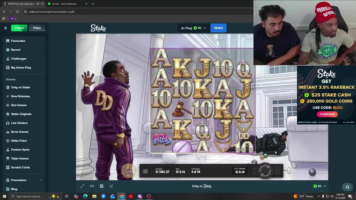This screenshot has height=200, width=356.
Task: Click the Stake logo in header
Action: pyautogui.click(x=98, y=28)
